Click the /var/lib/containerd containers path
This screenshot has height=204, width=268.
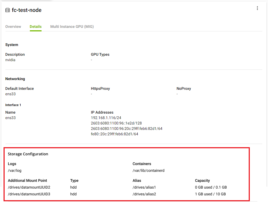149,171
